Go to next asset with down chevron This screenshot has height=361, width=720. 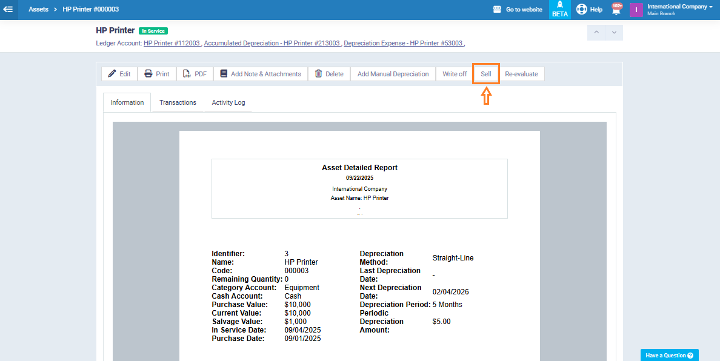click(x=614, y=32)
